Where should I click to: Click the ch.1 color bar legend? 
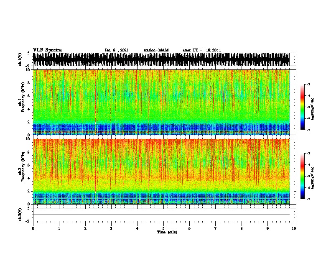(x=302, y=107)
